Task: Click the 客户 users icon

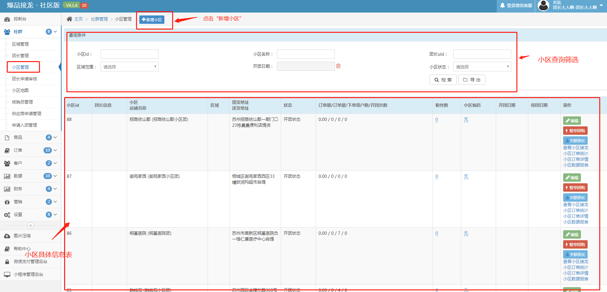Action: [x=7, y=163]
